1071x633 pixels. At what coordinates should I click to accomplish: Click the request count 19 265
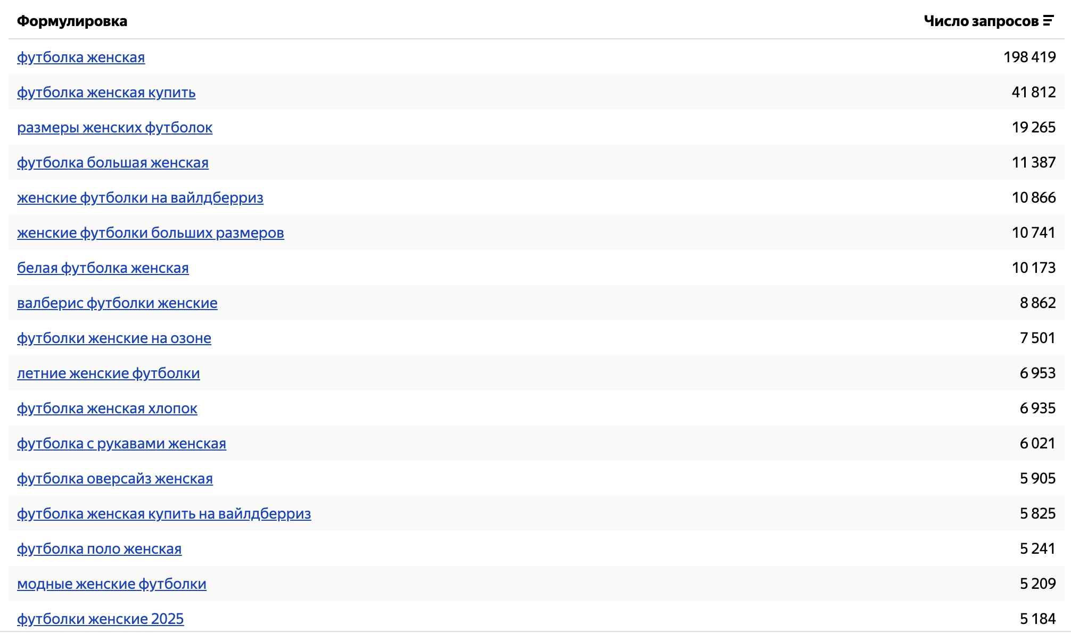(1034, 127)
